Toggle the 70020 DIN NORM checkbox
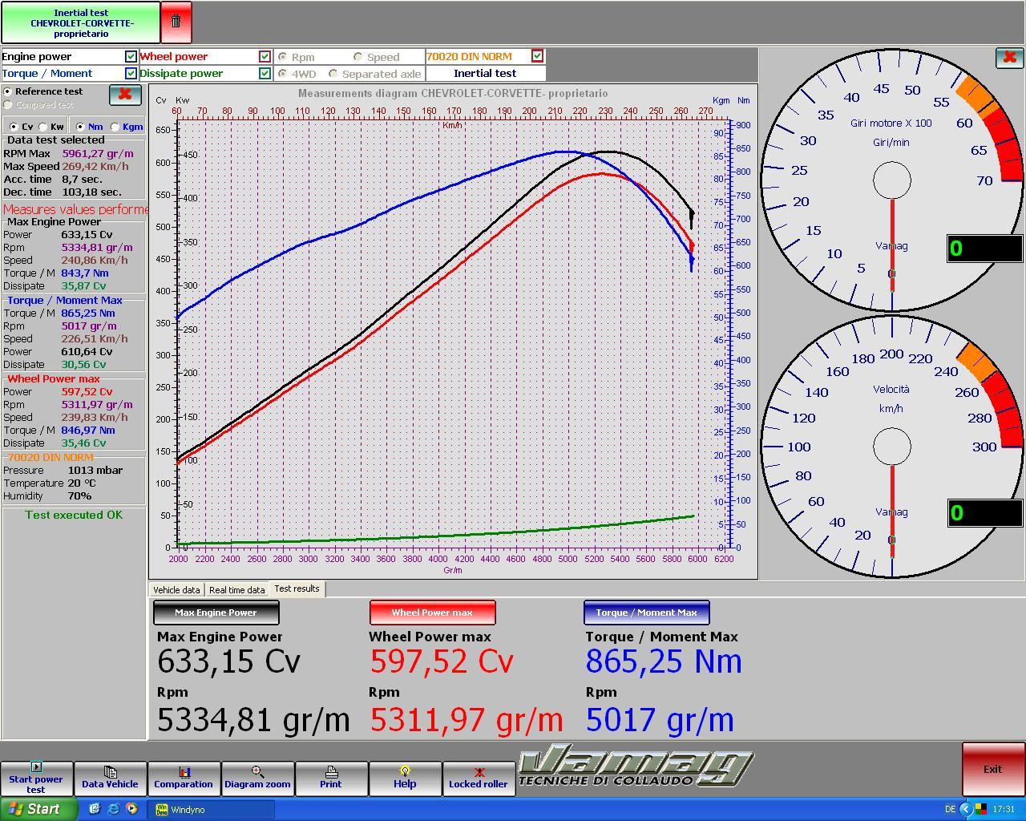This screenshot has width=1026, height=821. point(537,56)
